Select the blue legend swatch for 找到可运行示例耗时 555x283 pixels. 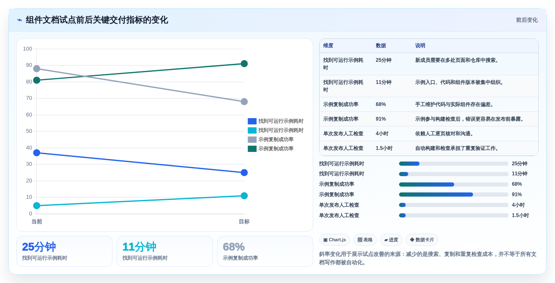point(252,121)
